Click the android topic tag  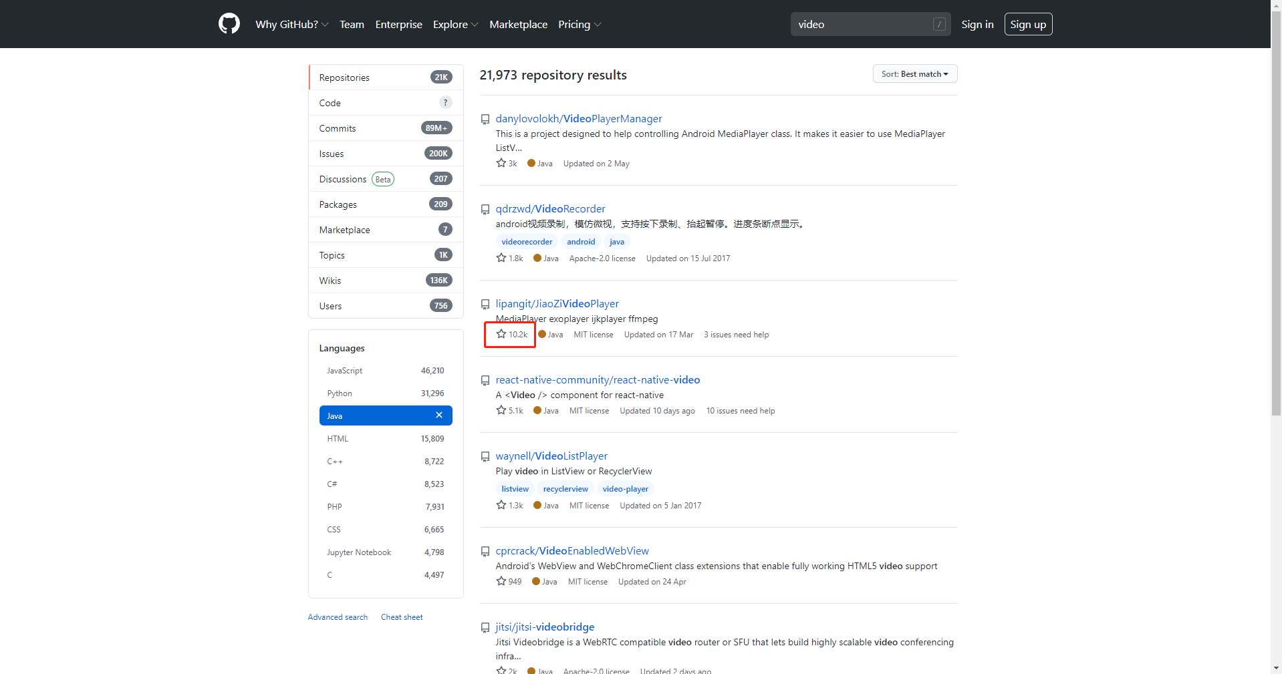click(581, 242)
